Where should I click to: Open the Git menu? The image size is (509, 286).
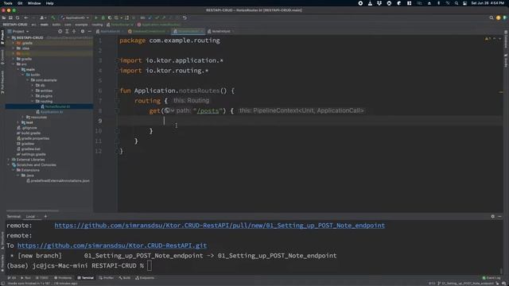(x=20, y=3)
